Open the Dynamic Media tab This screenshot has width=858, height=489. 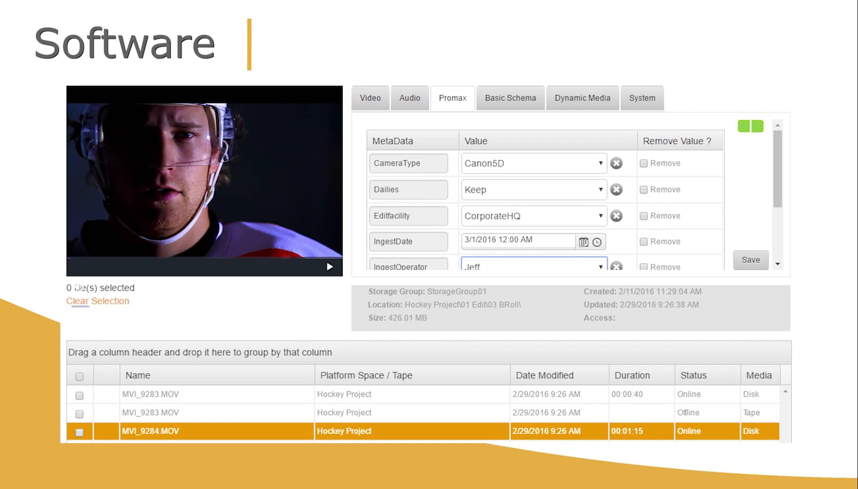(582, 98)
